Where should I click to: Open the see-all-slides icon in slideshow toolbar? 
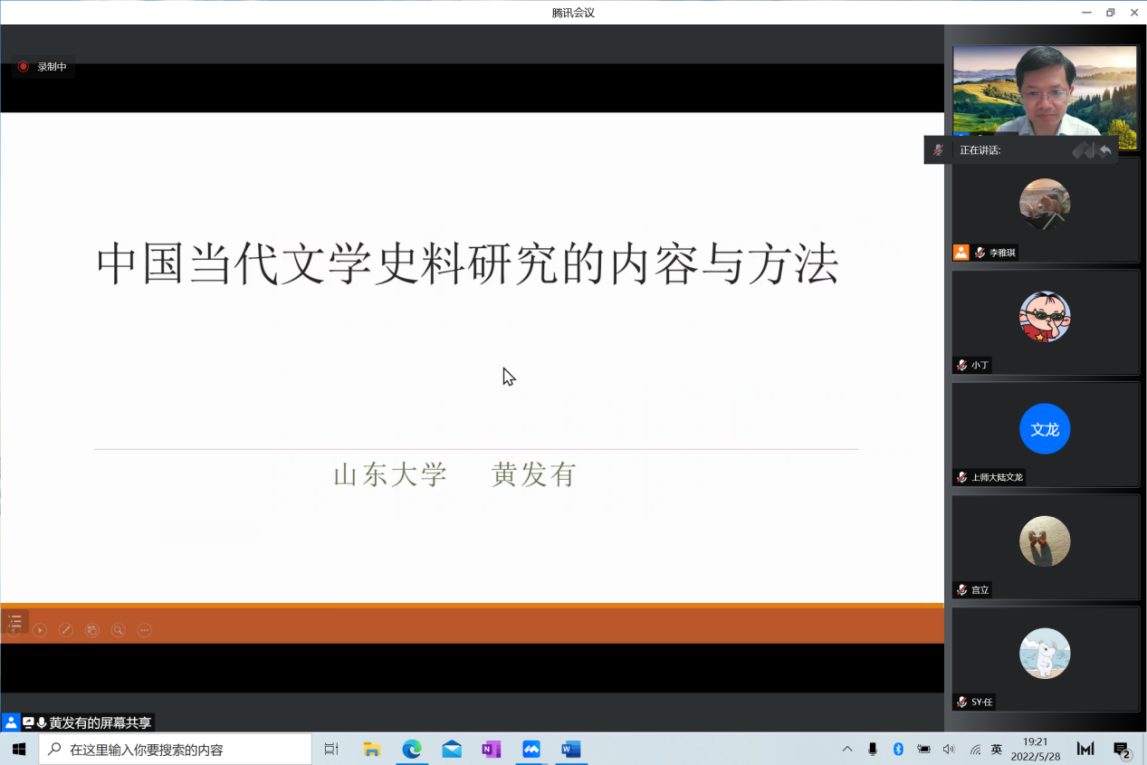(91, 630)
